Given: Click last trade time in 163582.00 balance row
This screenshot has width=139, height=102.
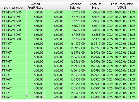Looking at the screenshot, I should point(122,79).
